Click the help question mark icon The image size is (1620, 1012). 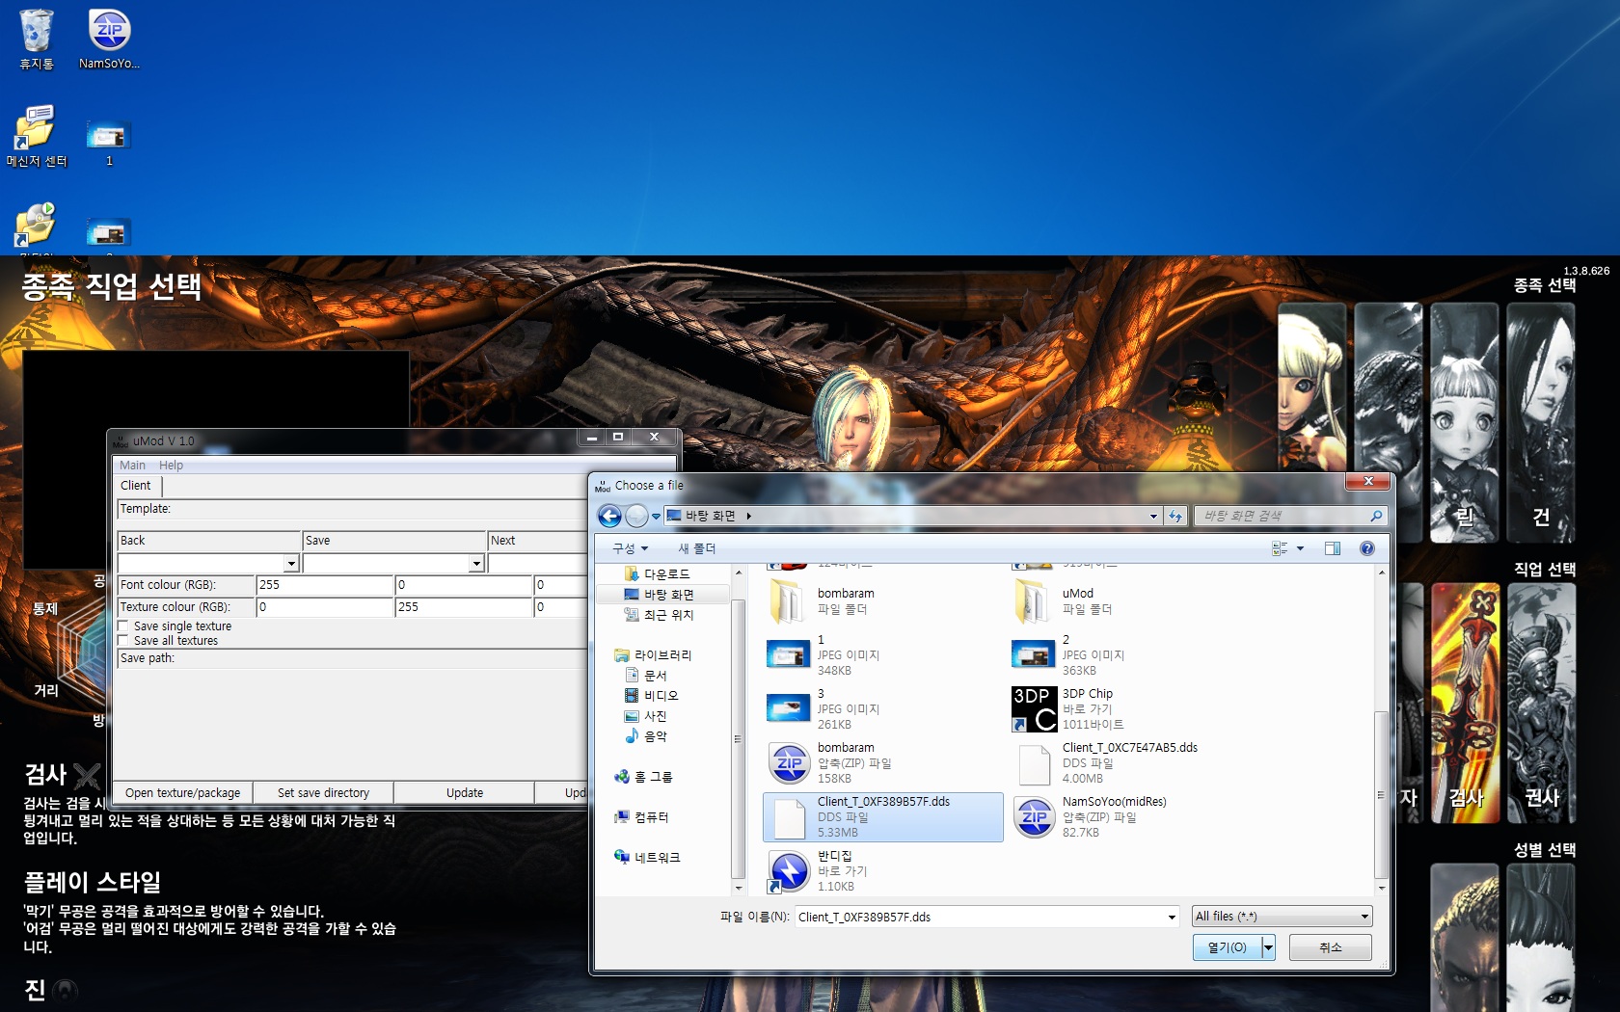coord(1366,548)
